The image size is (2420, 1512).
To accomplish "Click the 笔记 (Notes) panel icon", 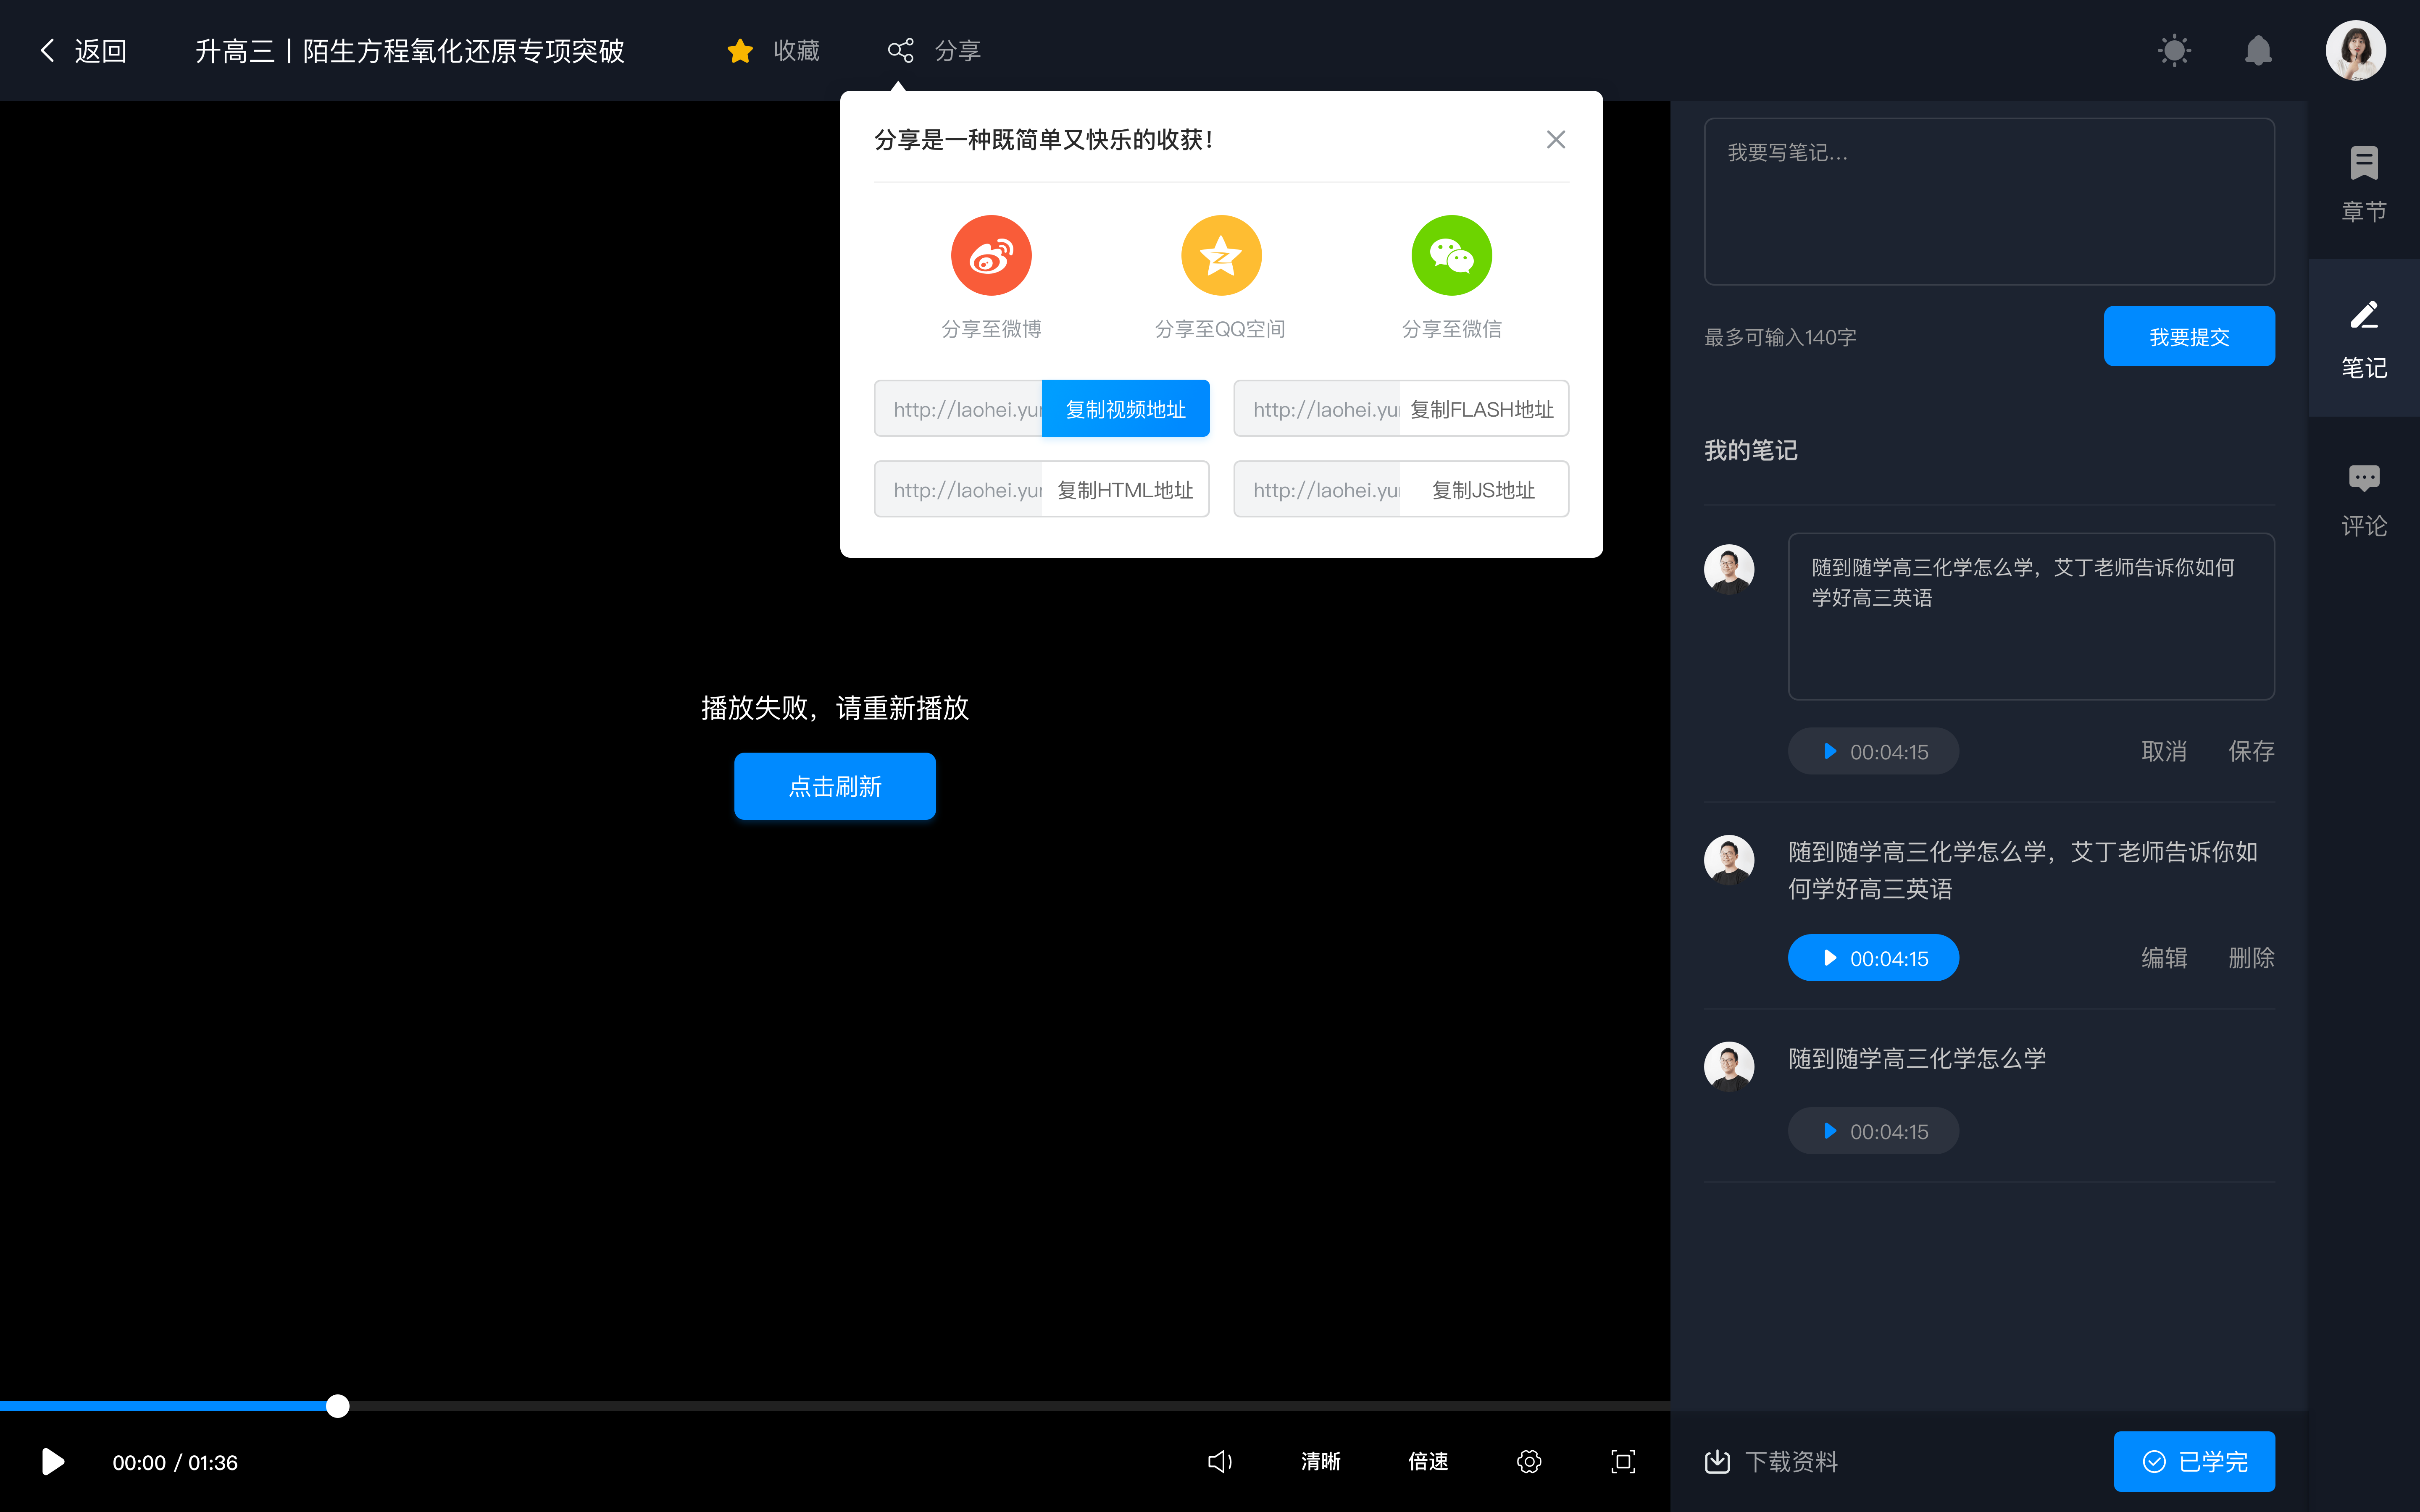I will (x=2364, y=340).
